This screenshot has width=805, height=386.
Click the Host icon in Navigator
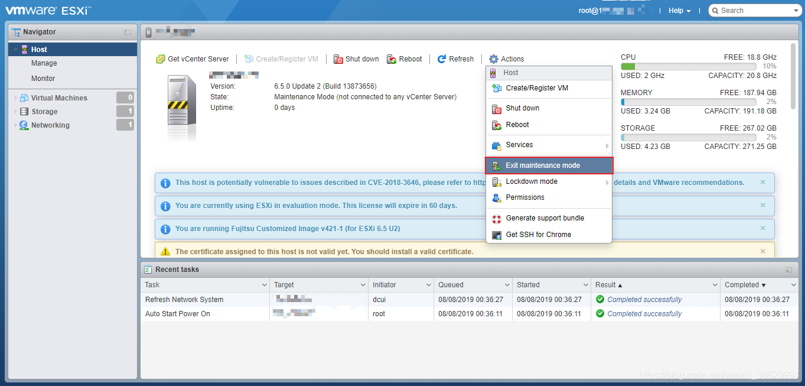(x=25, y=50)
